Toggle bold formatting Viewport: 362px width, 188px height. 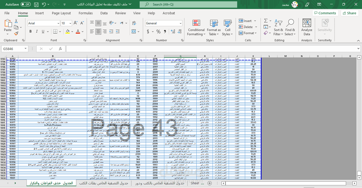point(30,31)
